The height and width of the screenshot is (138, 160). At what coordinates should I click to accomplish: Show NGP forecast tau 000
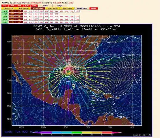tap(26, 22)
